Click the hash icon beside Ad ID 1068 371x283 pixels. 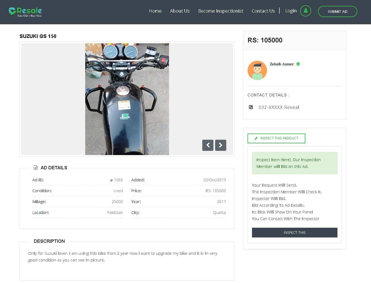tap(111, 180)
